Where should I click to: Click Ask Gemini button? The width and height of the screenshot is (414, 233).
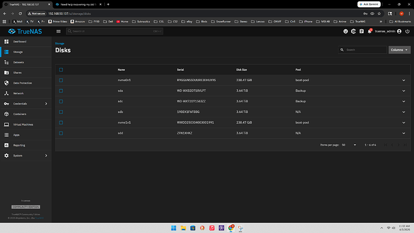[x=369, y=4]
